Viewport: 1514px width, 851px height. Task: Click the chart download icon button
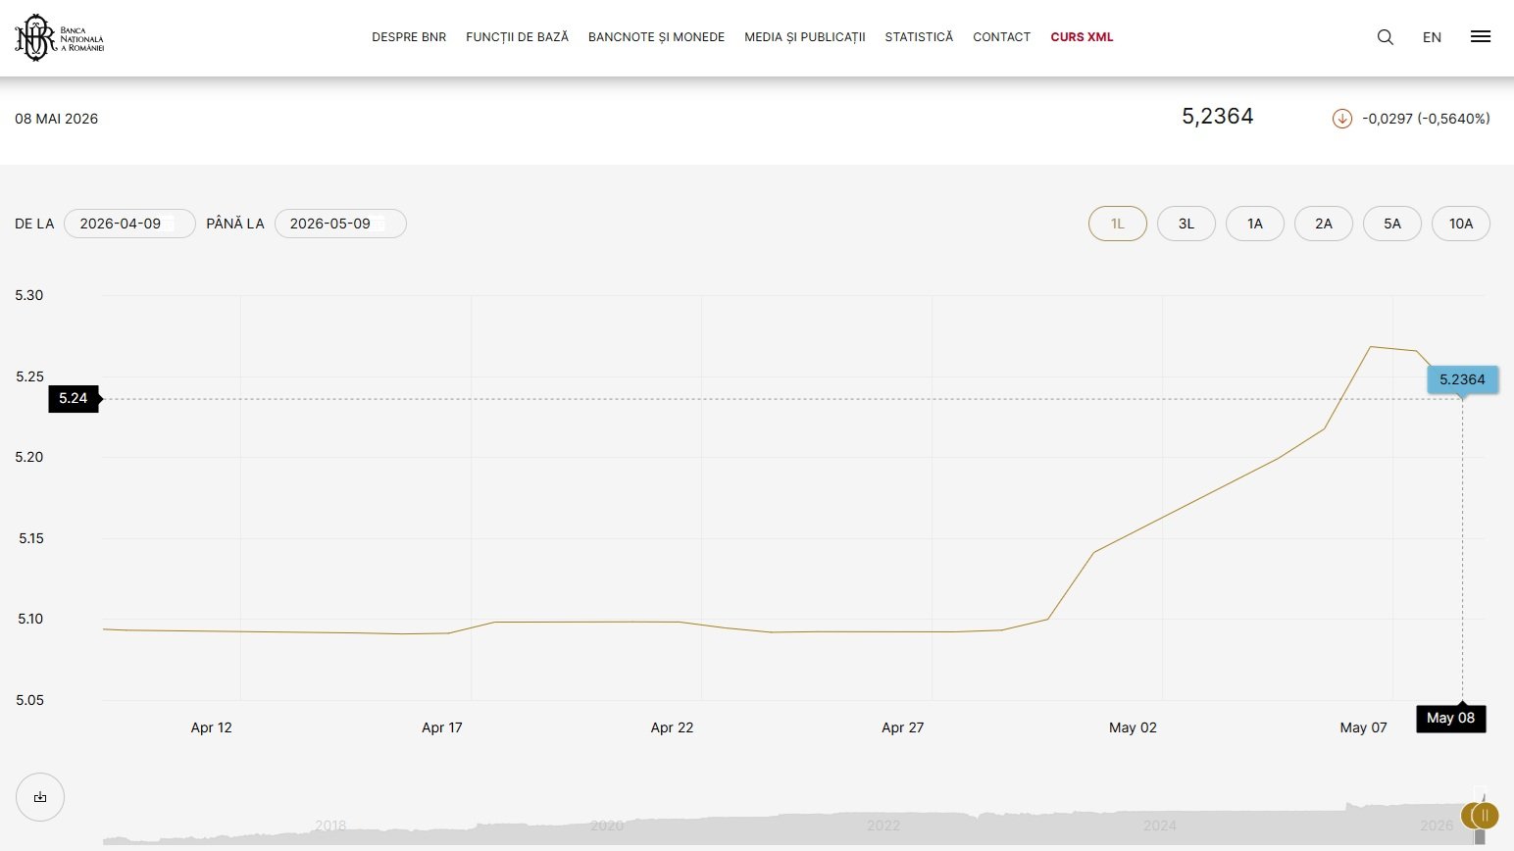40,797
